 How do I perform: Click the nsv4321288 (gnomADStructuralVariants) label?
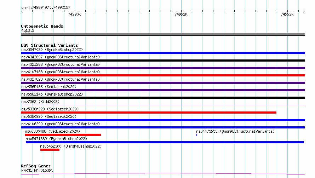click(x=61, y=64)
